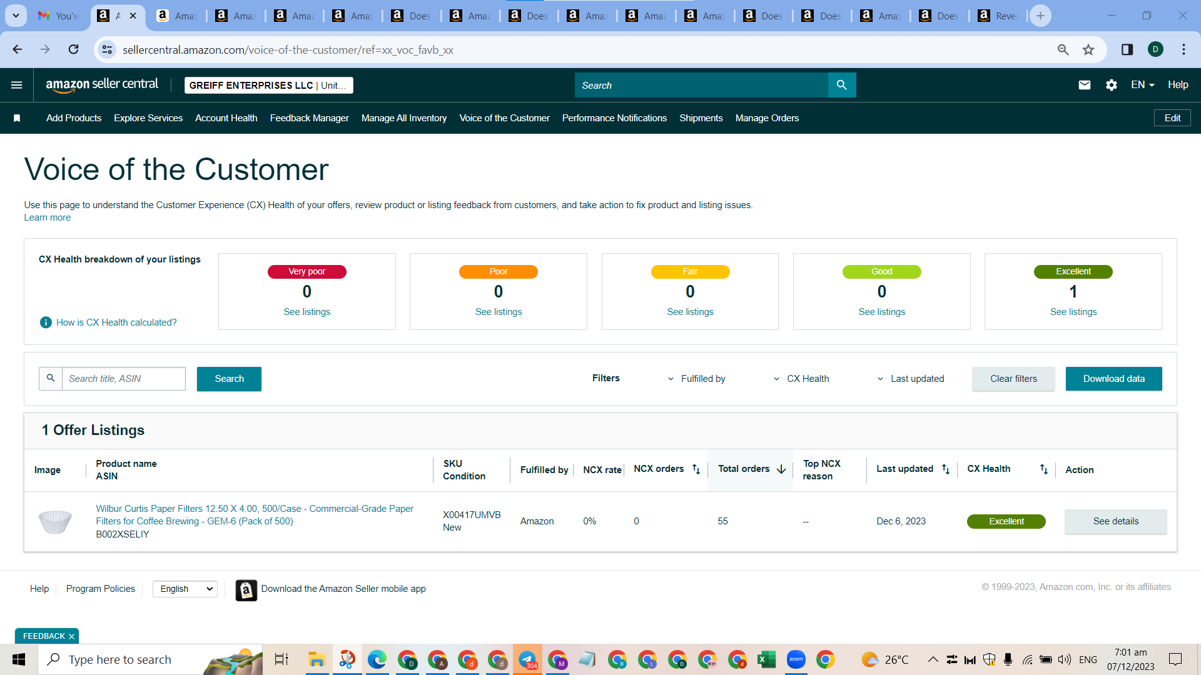Sort by Total orders down arrow
The height and width of the screenshot is (675, 1201).
pos(781,469)
